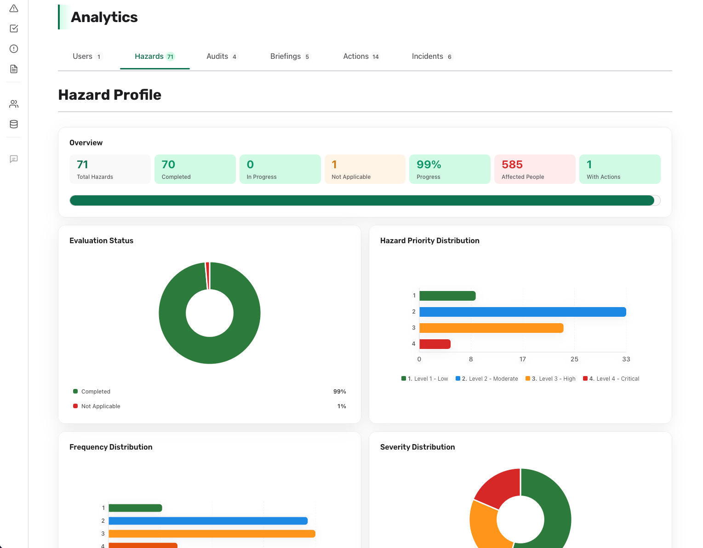Viewport: 703px width, 548px height.
Task: Click the Analytics page title
Action: click(104, 17)
